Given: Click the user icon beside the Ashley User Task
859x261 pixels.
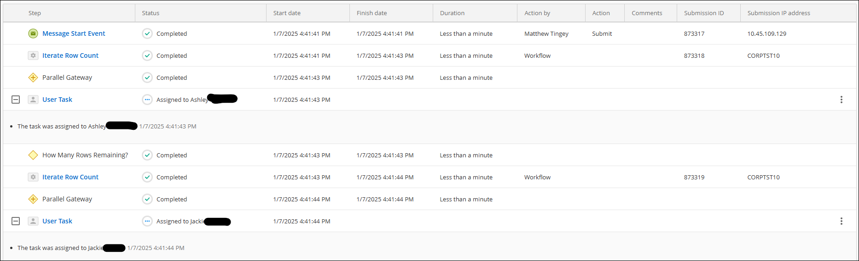Looking at the screenshot, I should click(x=33, y=100).
